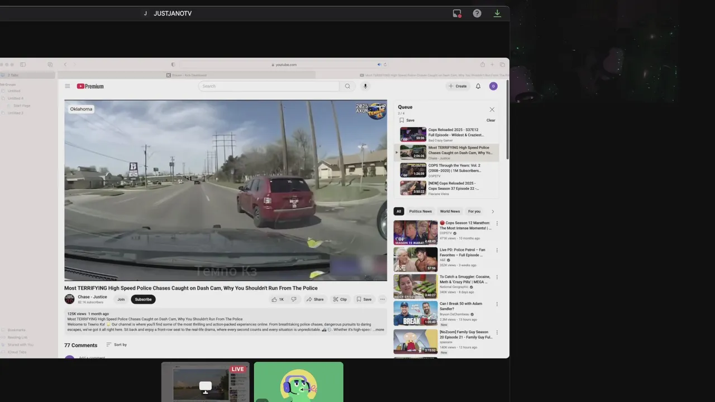The height and width of the screenshot is (402, 715).
Task: Expand description with ...more
Action: 378,330
